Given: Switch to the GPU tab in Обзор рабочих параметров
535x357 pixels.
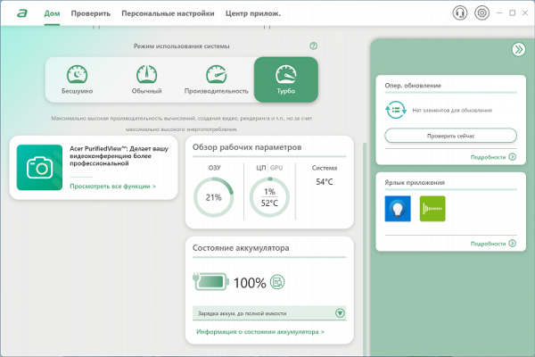Looking at the screenshot, I should click(x=276, y=168).
